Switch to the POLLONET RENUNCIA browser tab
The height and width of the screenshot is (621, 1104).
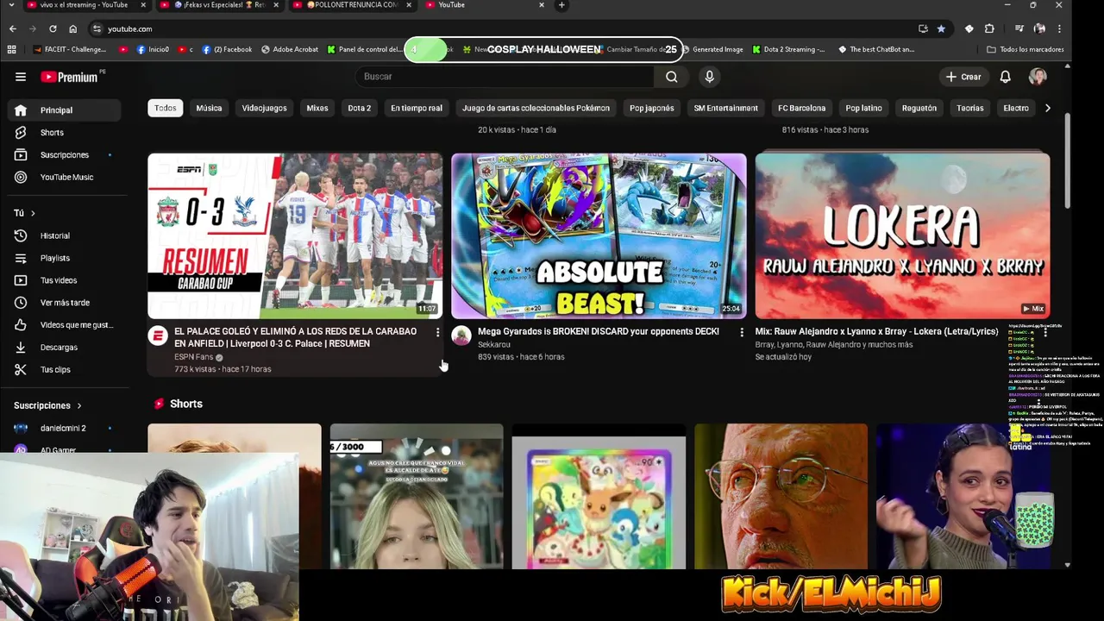[x=354, y=5]
